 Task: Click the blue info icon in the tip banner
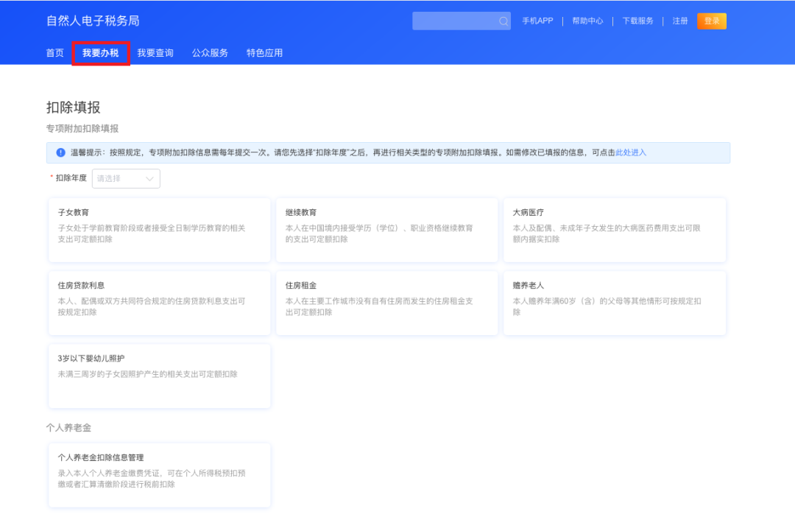pos(61,152)
